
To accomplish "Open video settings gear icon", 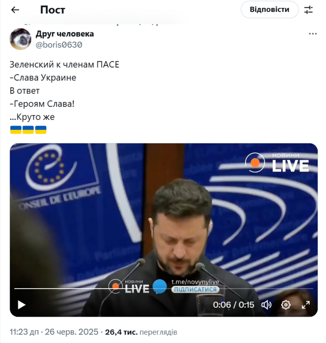I will pyautogui.click(x=286, y=305).
